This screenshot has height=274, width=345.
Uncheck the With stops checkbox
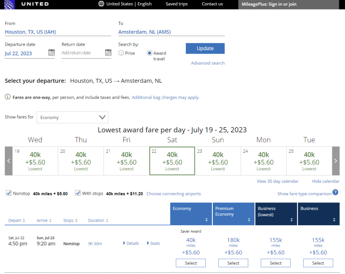click(78, 193)
